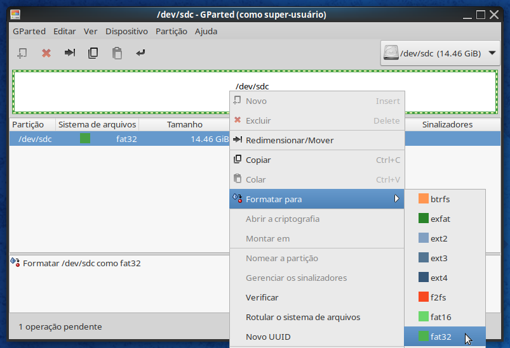
Task: Click the Copiar icon in context menu
Action: 238,159
